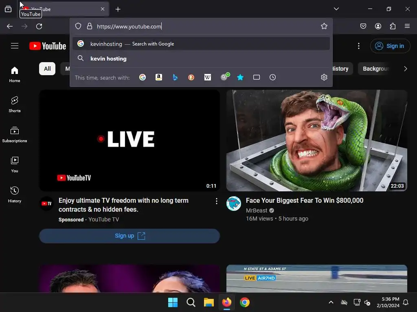Open options menu for YouTube TV ad

point(217,201)
